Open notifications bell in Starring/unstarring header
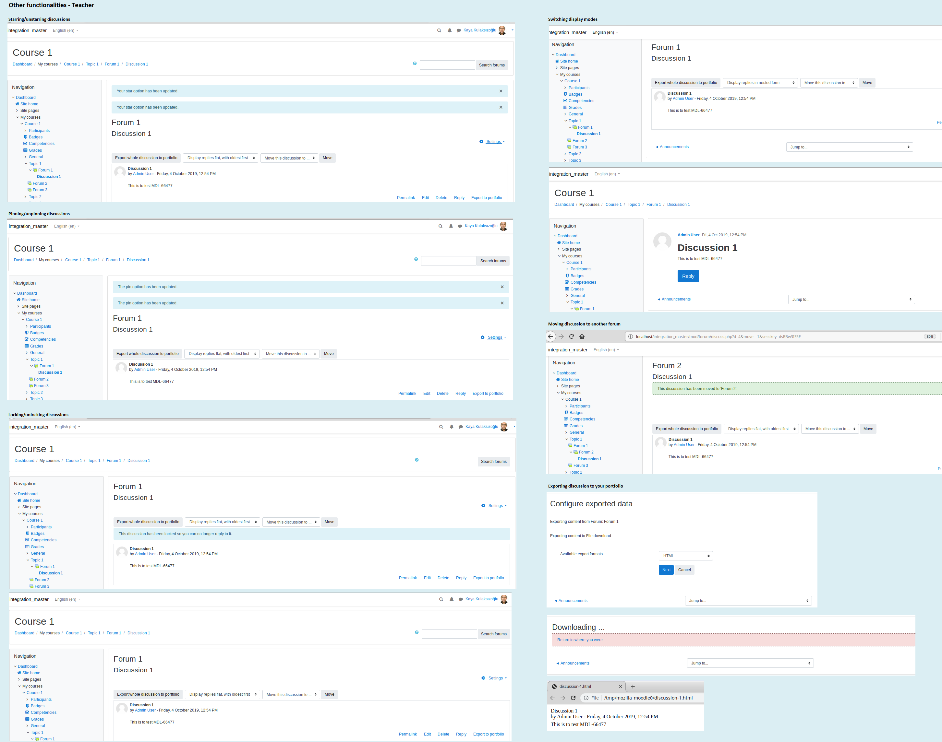The width and height of the screenshot is (942, 742). coord(450,30)
